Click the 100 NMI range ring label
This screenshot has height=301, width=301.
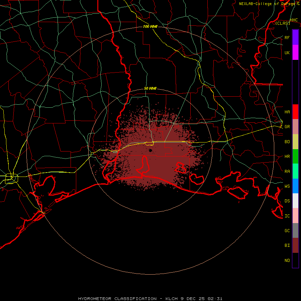pos(150,26)
